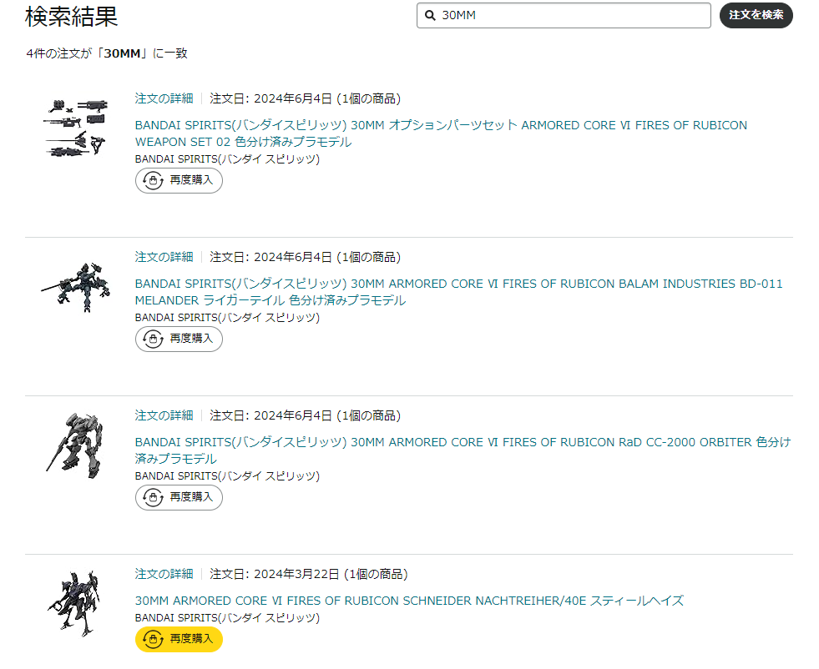
Task: Open the NACHTREIHER/40E スティールヘイズ title link
Action: coord(409,601)
